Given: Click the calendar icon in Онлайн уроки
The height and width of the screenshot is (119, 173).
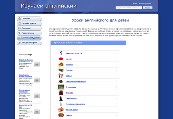Looking at the screenshot, I should 19,23.
